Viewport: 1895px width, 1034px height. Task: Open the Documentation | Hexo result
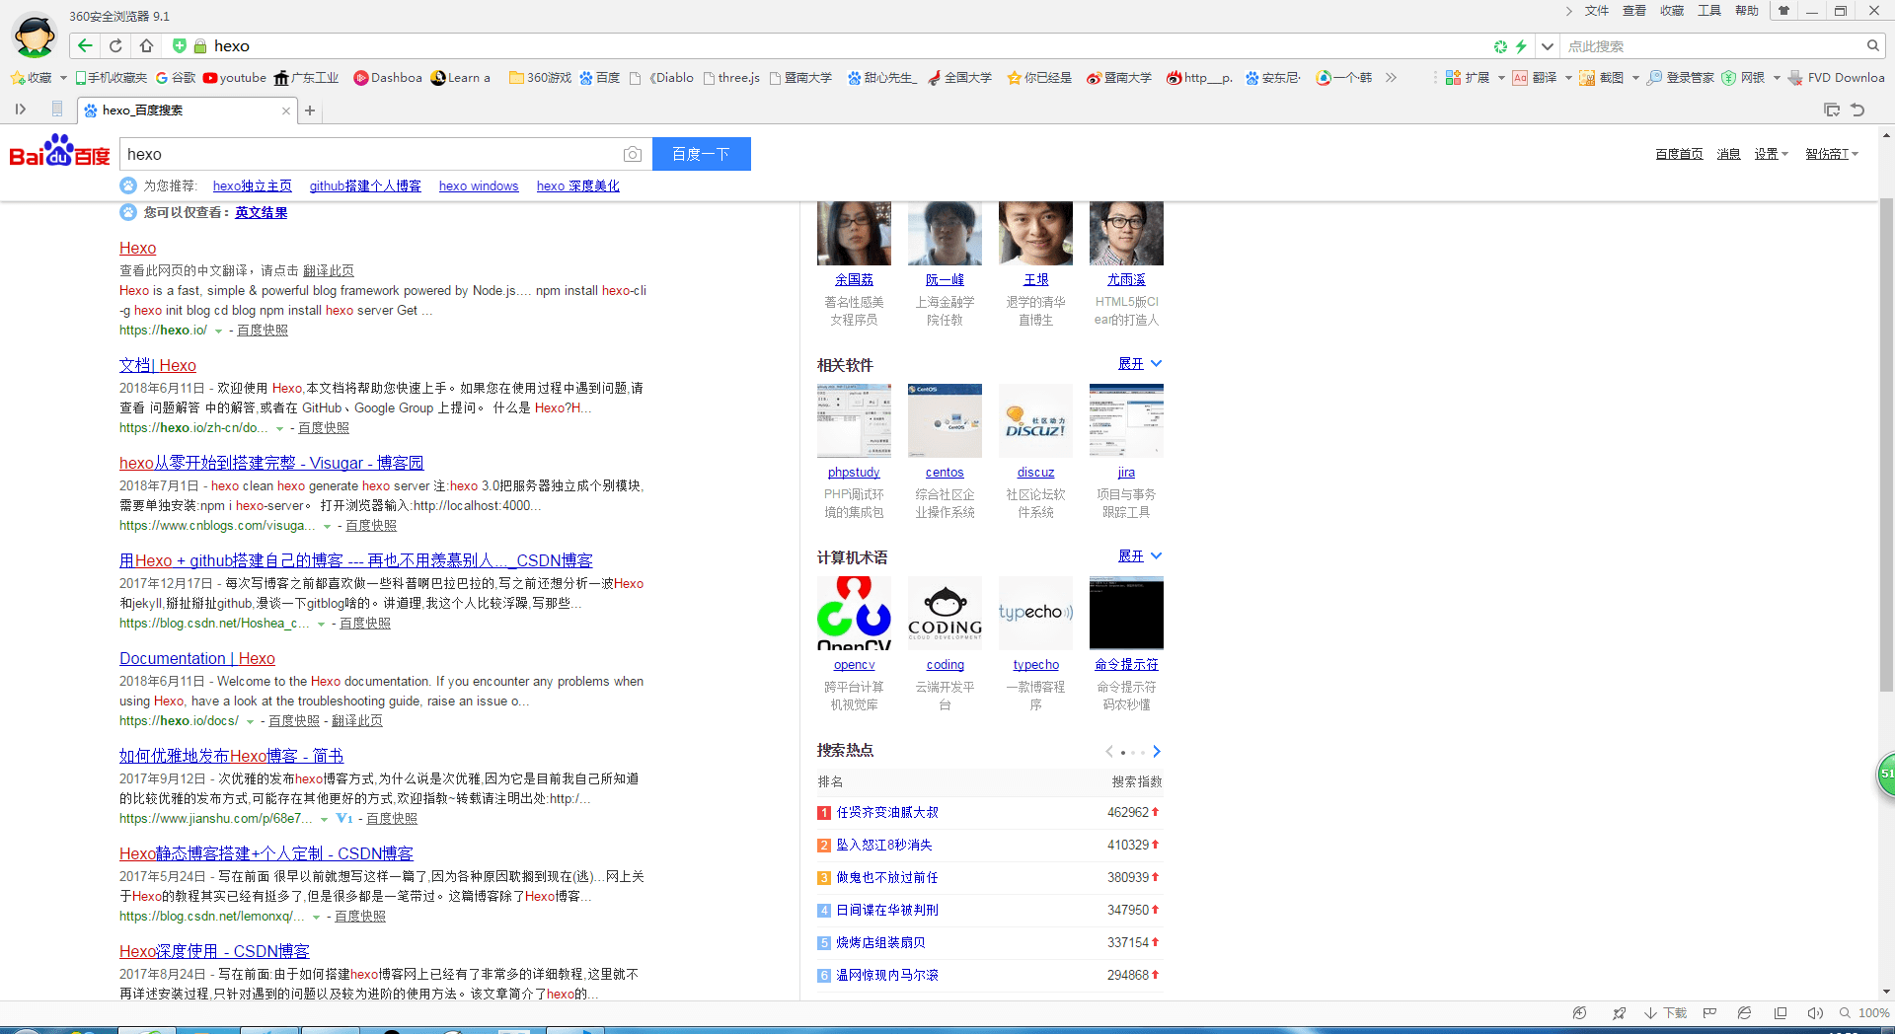pos(197,659)
